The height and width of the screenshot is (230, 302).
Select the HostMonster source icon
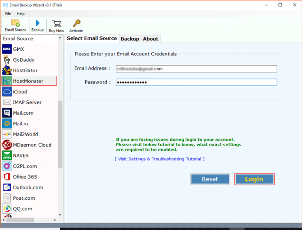(x=7, y=81)
